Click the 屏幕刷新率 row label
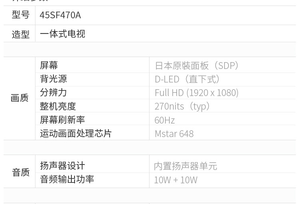The width and height of the screenshot is (301, 204). pyautogui.click(x=62, y=120)
